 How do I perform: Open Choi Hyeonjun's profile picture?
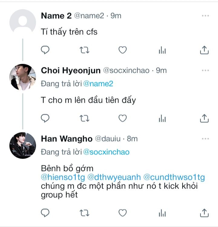tap(23, 77)
